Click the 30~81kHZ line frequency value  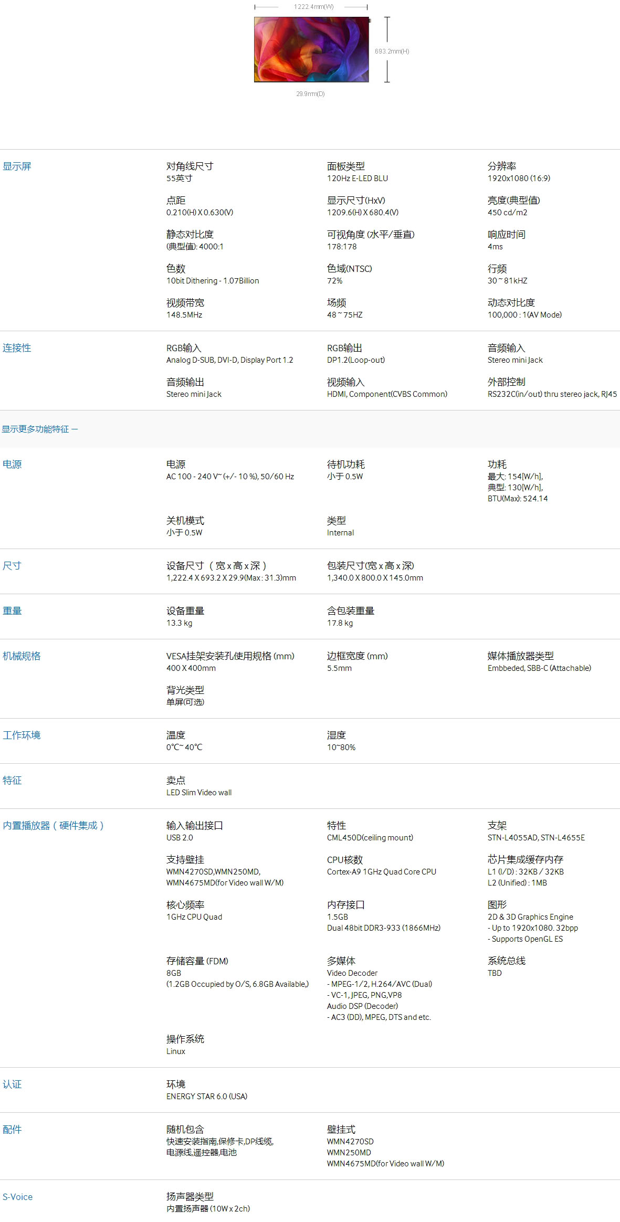(x=508, y=281)
